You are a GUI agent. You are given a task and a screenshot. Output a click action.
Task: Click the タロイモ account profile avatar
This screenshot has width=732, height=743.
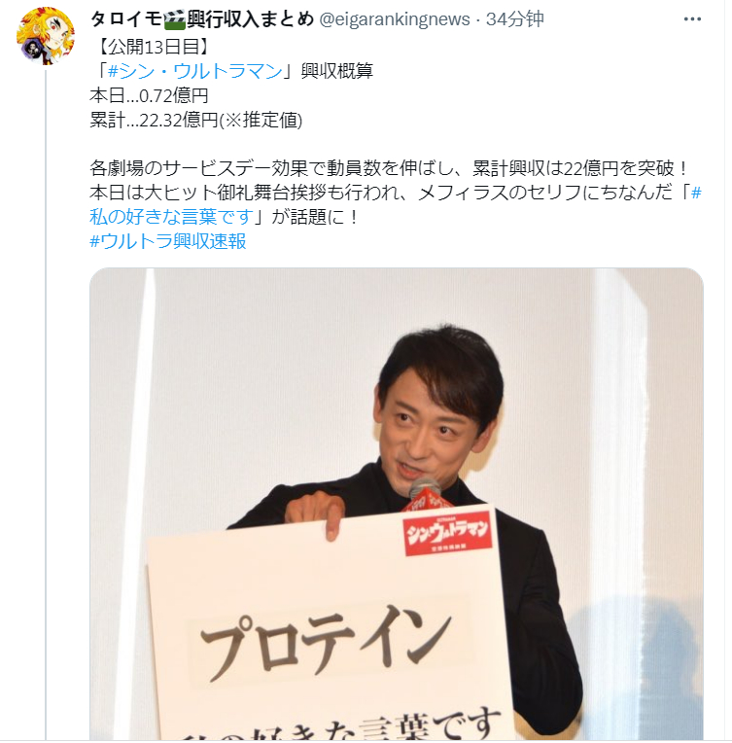(x=46, y=36)
